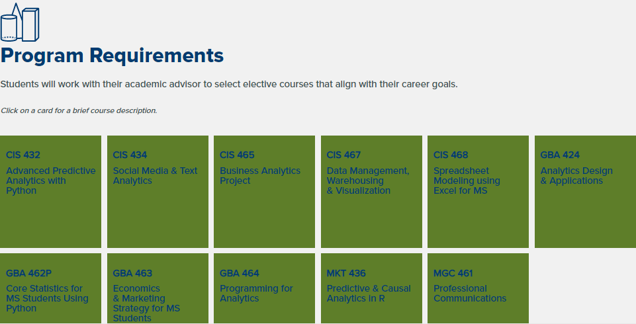Open the GBA 463 Economics & Marketing Strategy card
This screenshot has width=636, height=324.
pyautogui.click(x=158, y=288)
